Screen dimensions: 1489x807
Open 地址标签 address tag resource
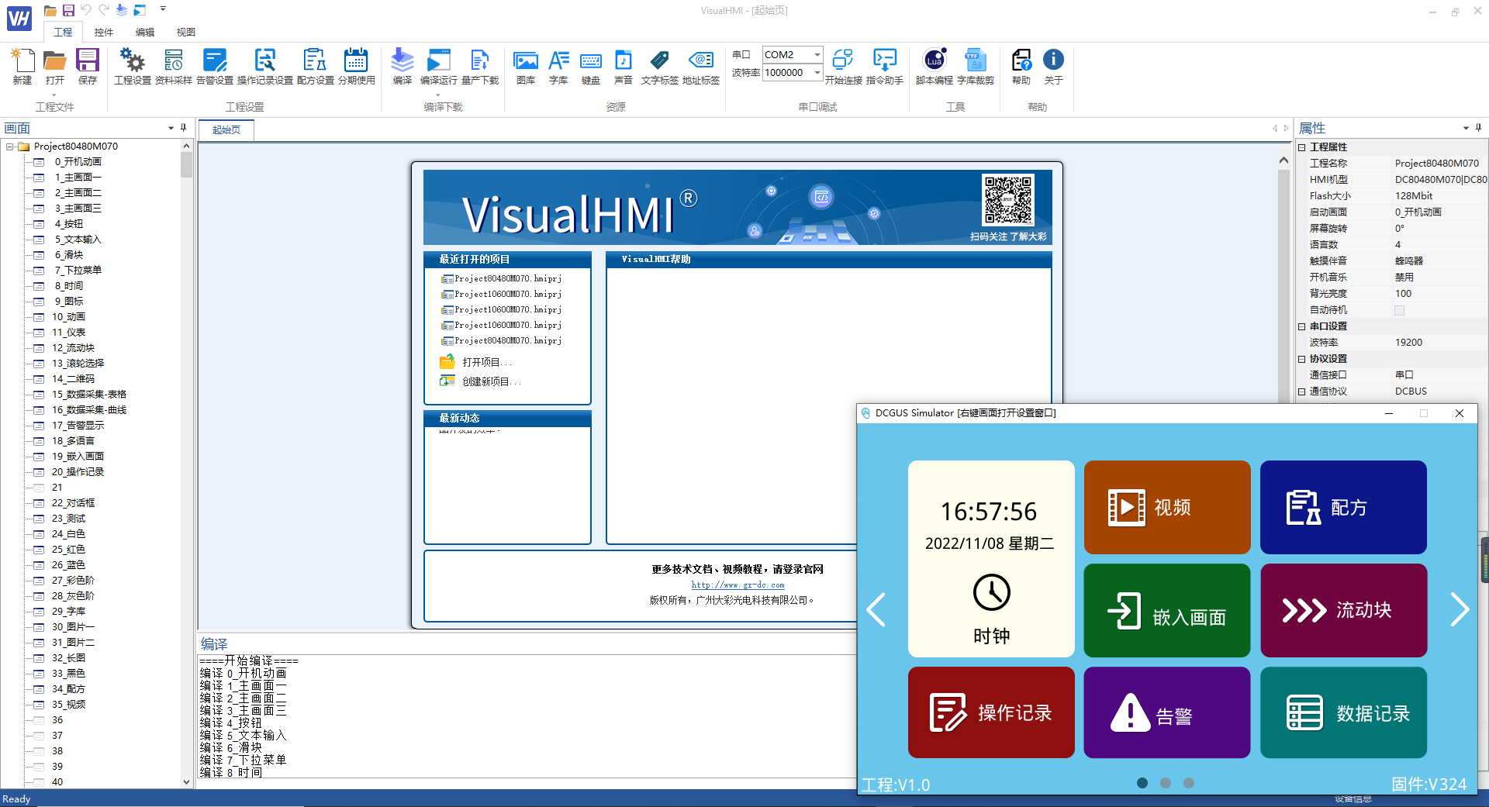[701, 66]
